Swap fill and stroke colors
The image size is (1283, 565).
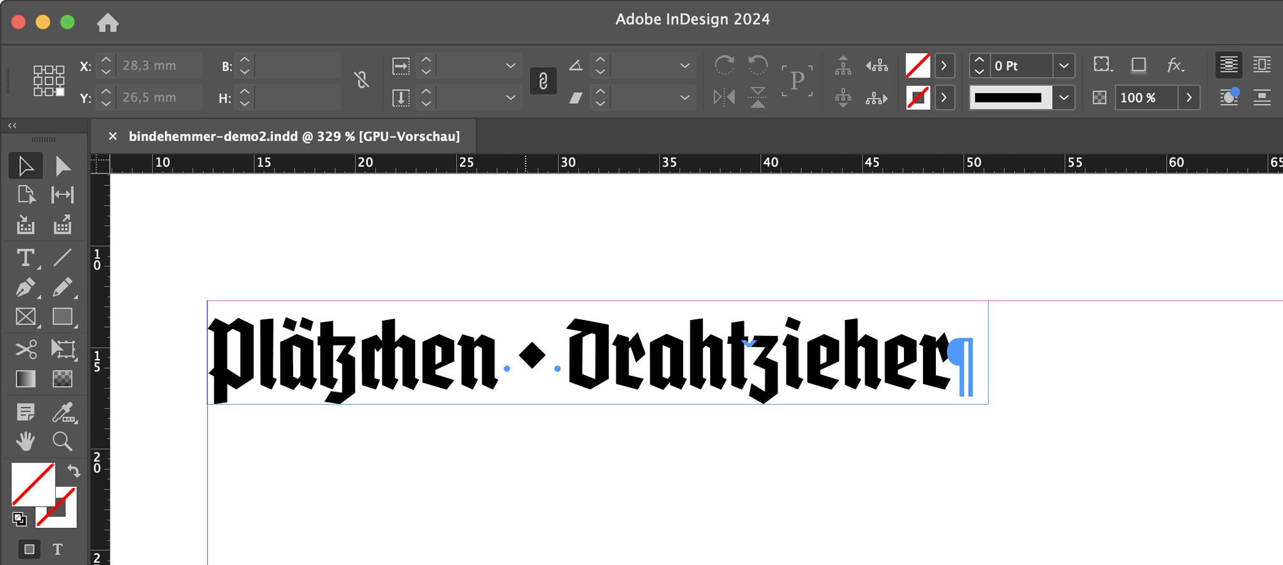tap(74, 471)
